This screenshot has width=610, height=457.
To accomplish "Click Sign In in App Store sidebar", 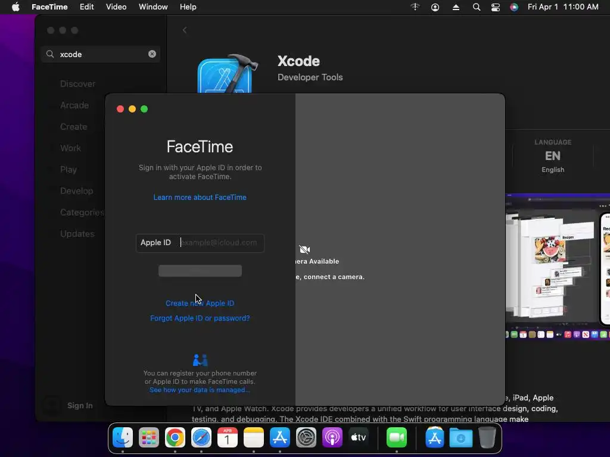I will tap(80, 405).
